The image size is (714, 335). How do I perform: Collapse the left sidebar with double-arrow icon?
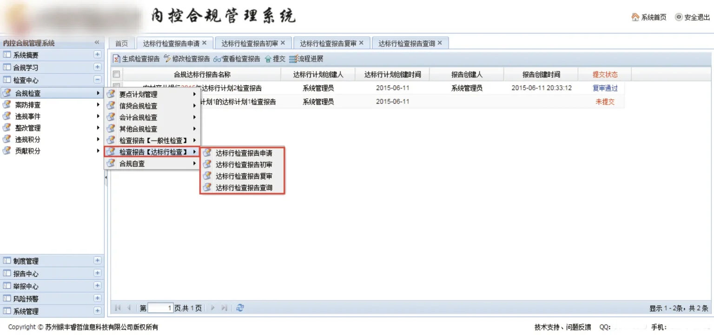[x=97, y=42]
